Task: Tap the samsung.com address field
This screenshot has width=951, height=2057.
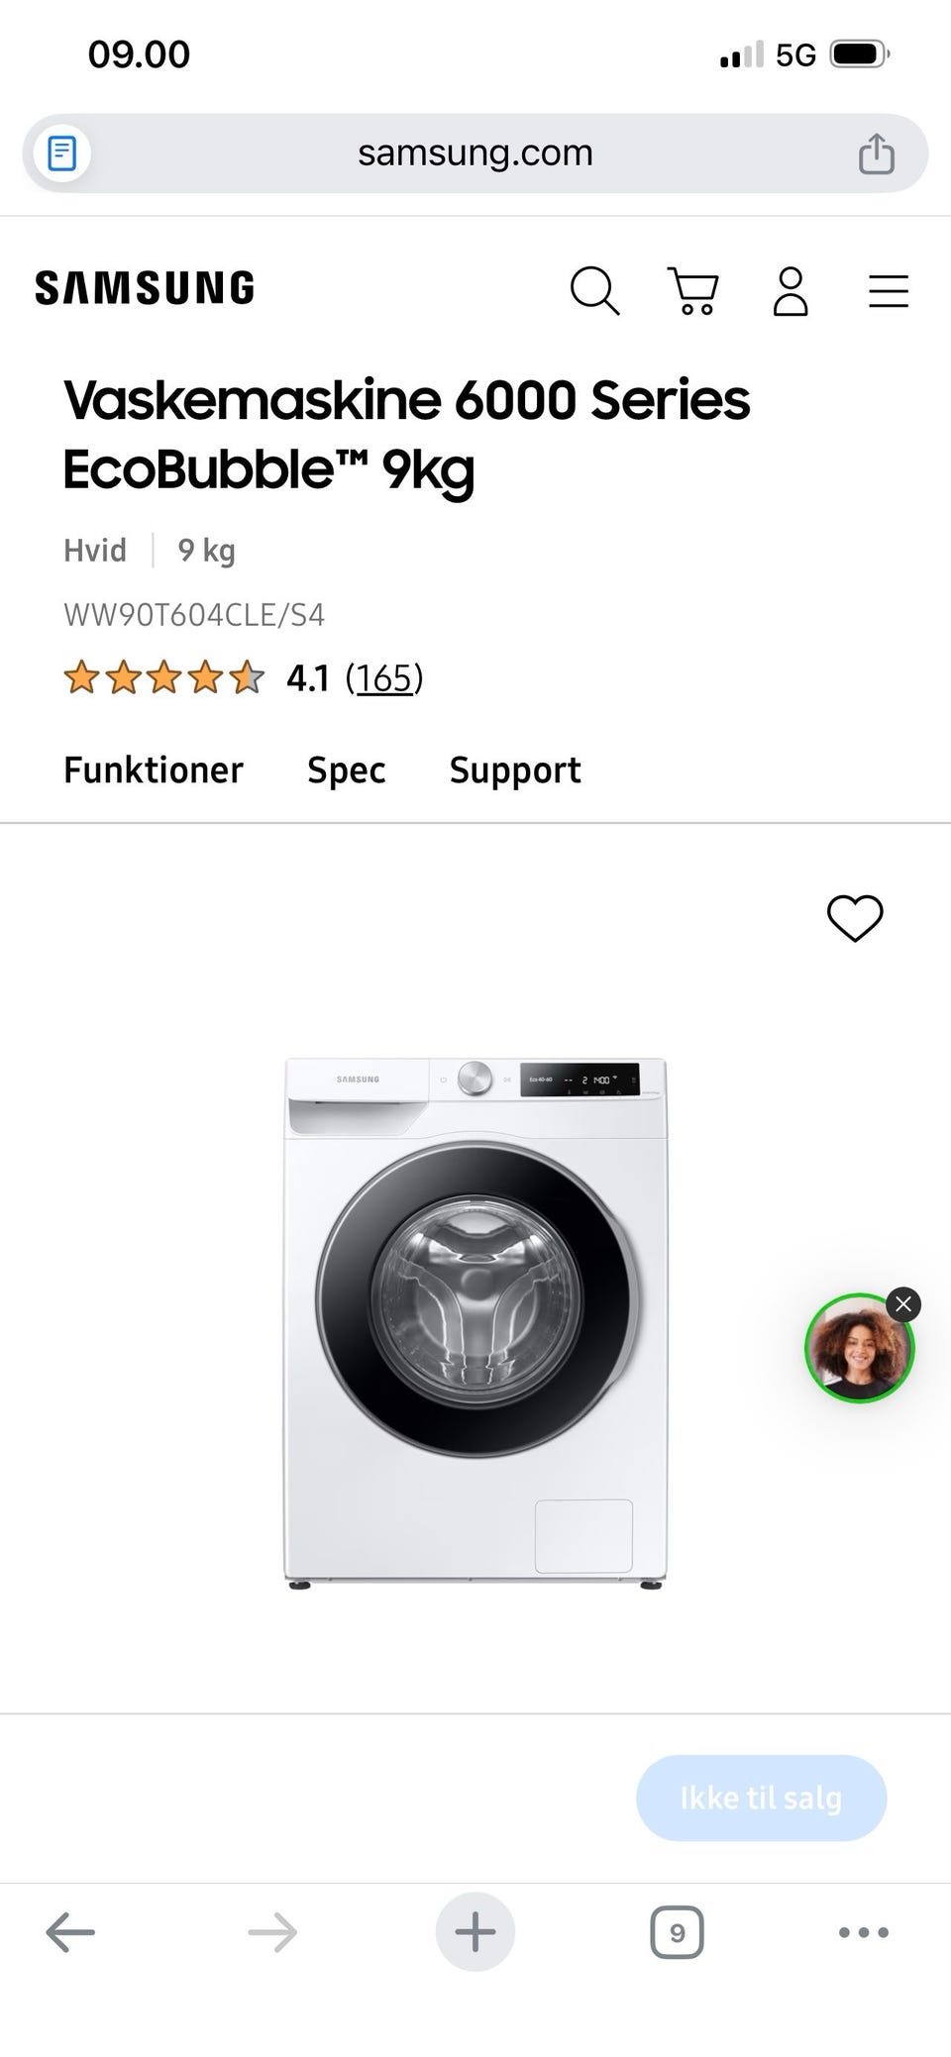Action: pyautogui.click(x=475, y=154)
